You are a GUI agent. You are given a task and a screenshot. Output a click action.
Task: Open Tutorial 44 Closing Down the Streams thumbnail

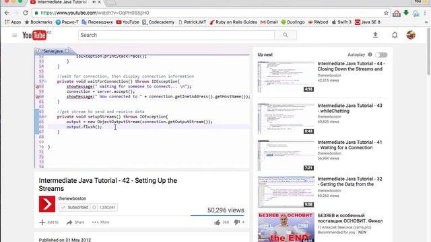click(286, 77)
